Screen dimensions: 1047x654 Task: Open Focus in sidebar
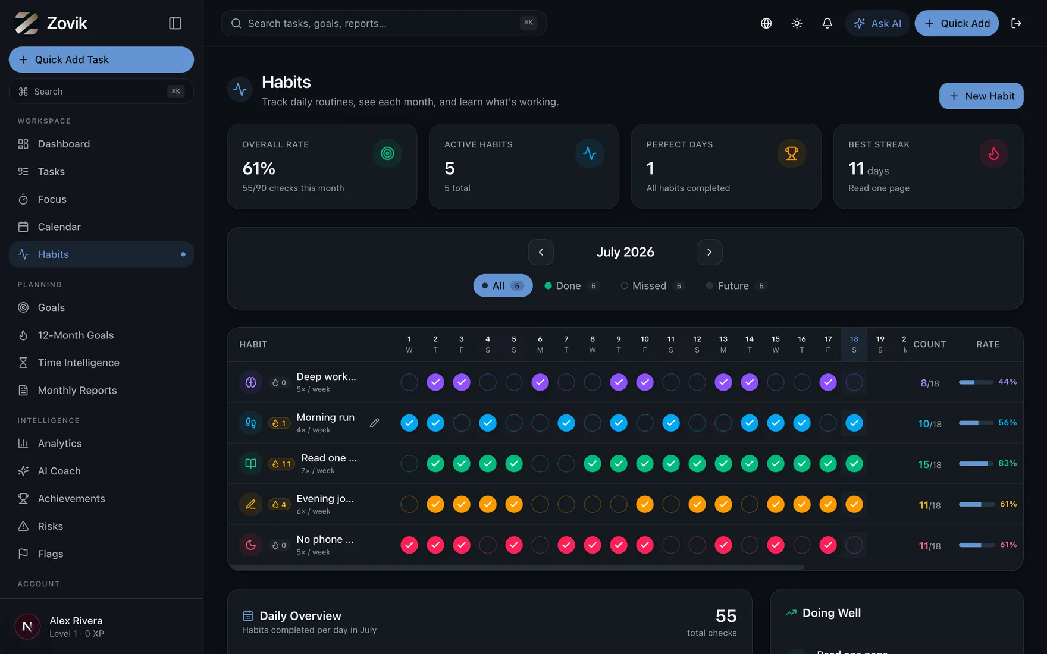[101, 199]
